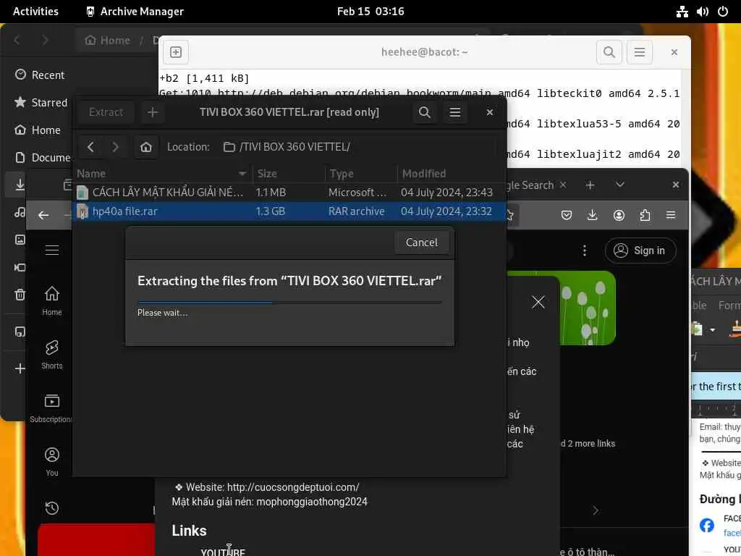Open the Archive Manager app menu in top bar
The image size is (741, 556).
tap(135, 12)
